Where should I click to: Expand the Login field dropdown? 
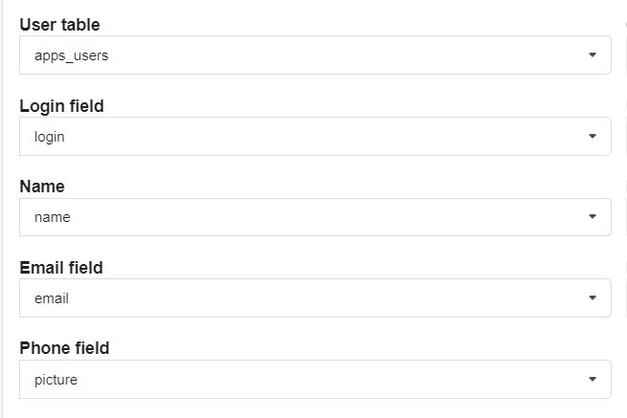coord(315,137)
